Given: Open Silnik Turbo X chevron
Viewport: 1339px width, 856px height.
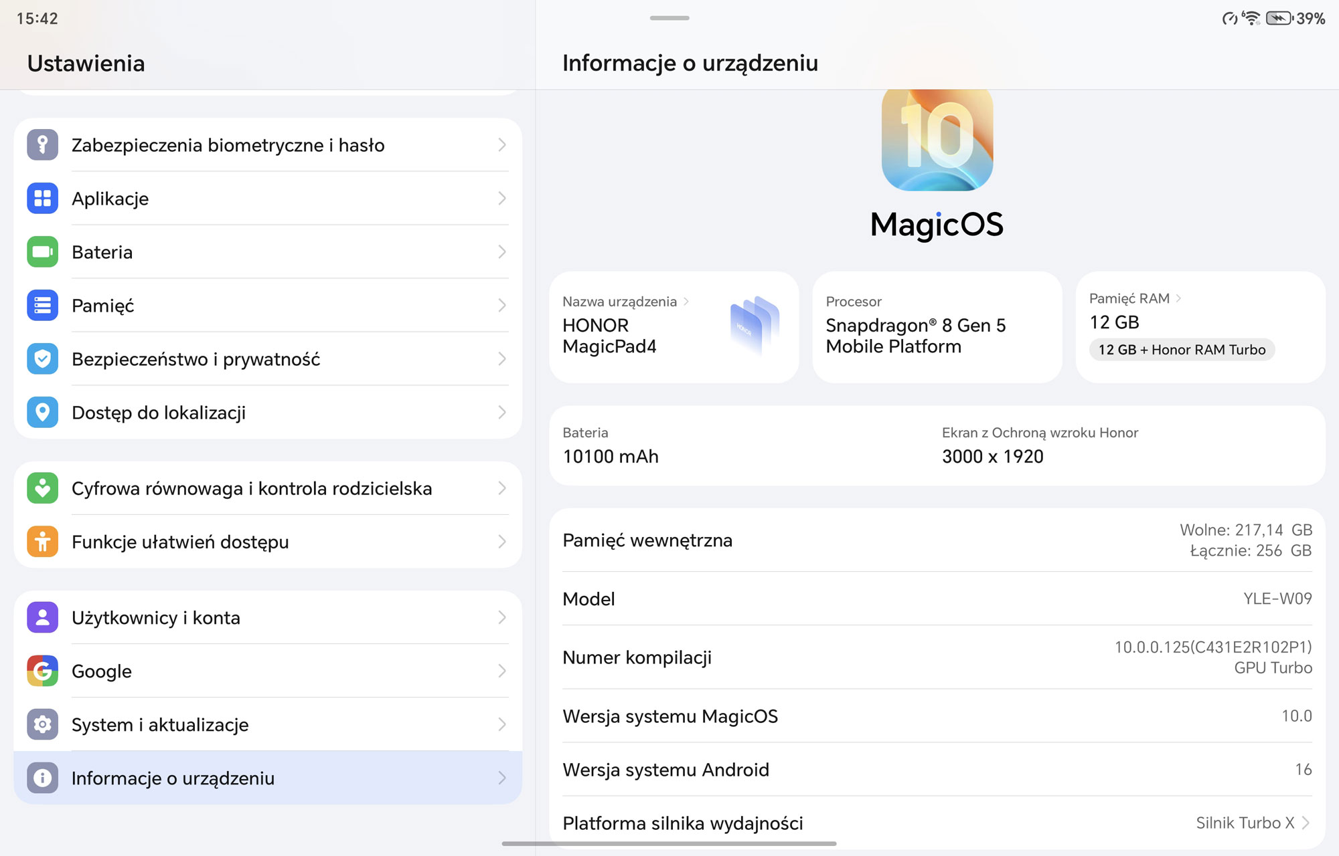Looking at the screenshot, I should coord(1306,823).
